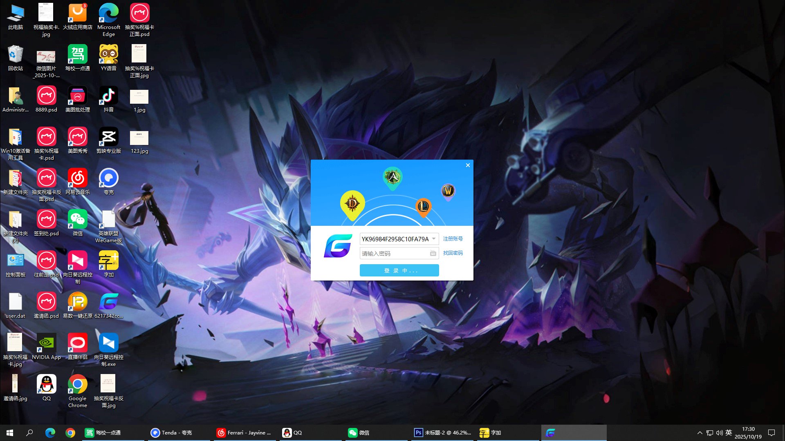Open the account dropdown arrow in login dialog
This screenshot has height=441, width=785.
(x=434, y=239)
